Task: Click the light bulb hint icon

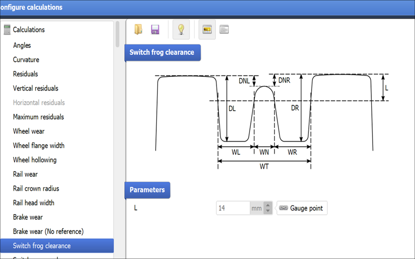Action: (181, 30)
